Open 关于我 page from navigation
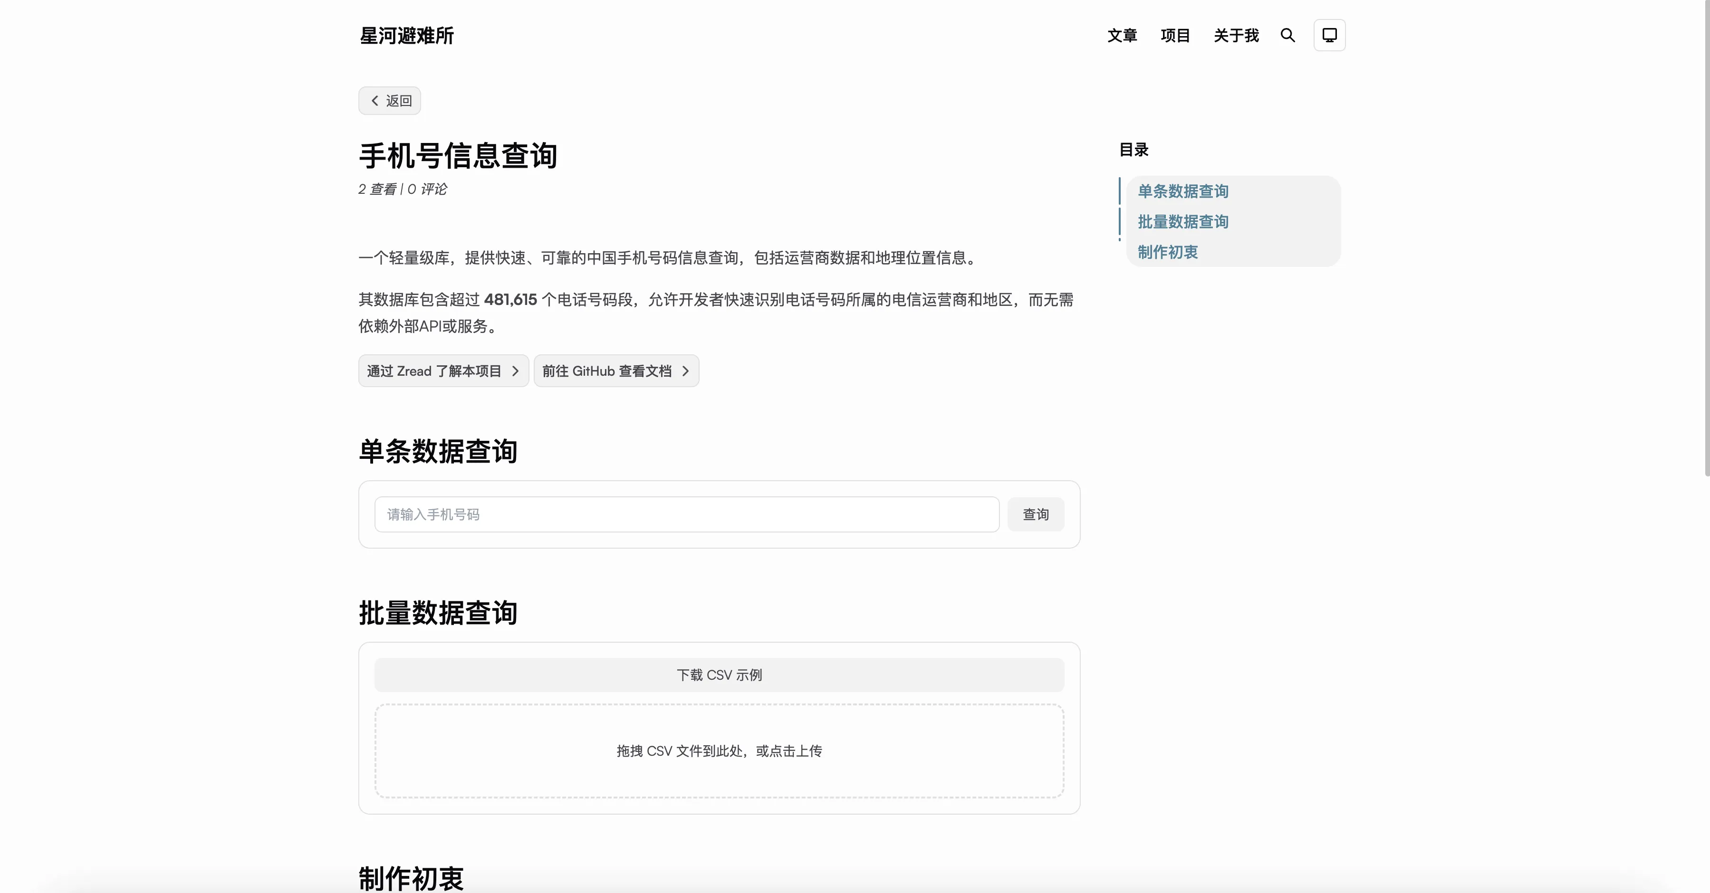Viewport: 1710px width, 893px height. [1235, 35]
